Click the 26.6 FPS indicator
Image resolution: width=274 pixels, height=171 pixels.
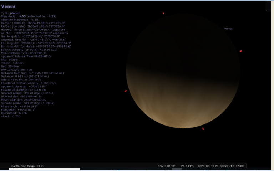coord(187,166)
